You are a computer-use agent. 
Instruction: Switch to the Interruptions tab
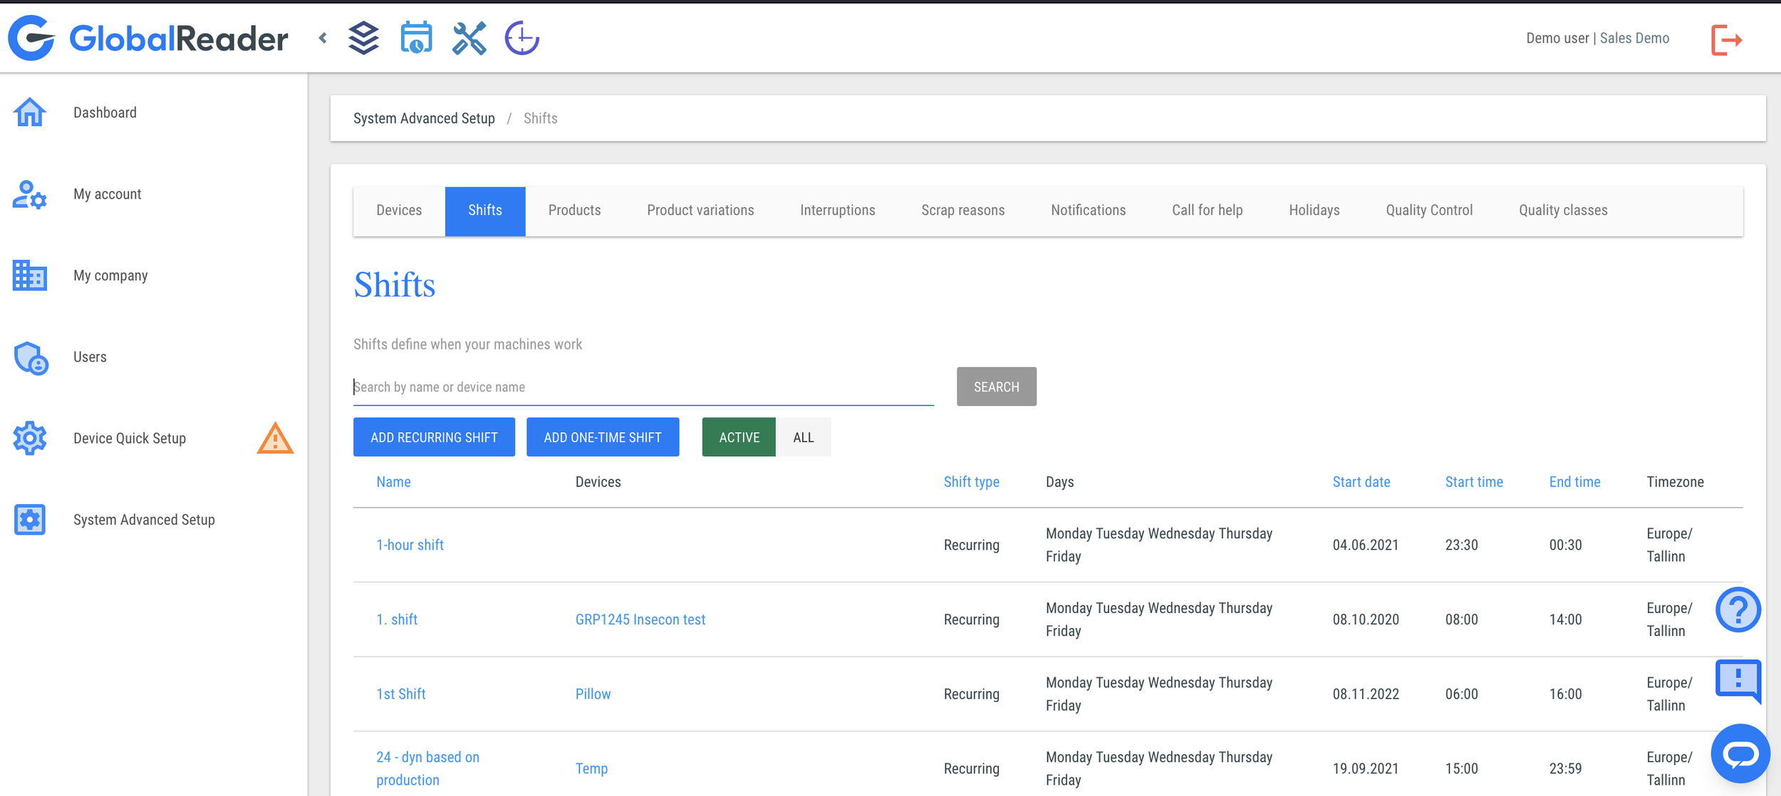(x=837, y=211)
